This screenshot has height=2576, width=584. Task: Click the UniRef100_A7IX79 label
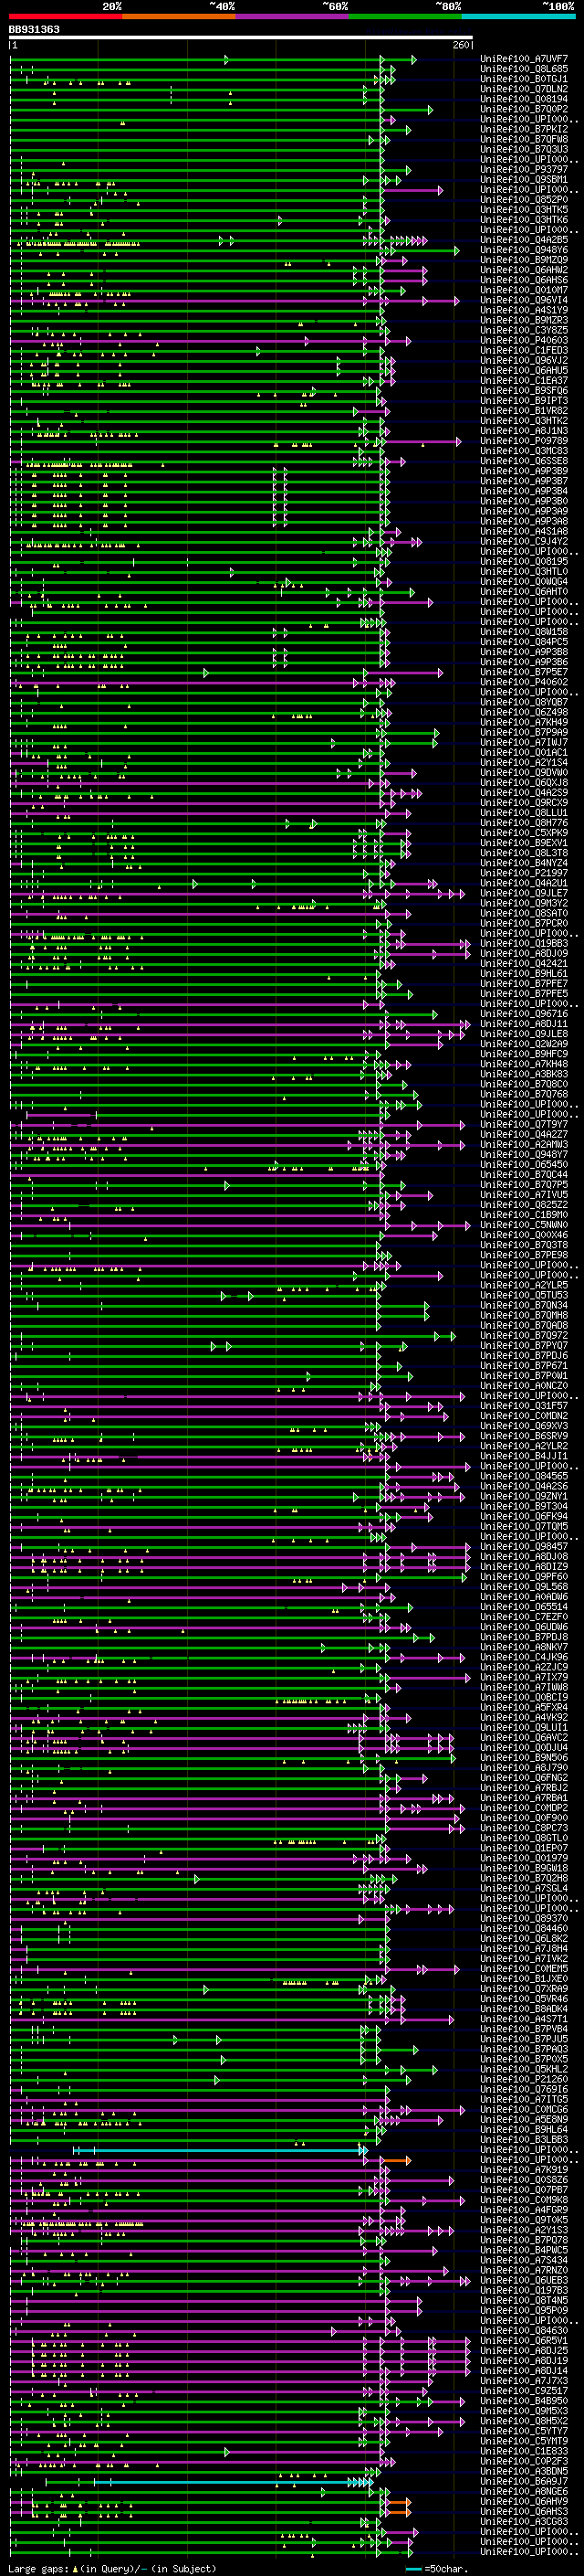(524, 1678)
